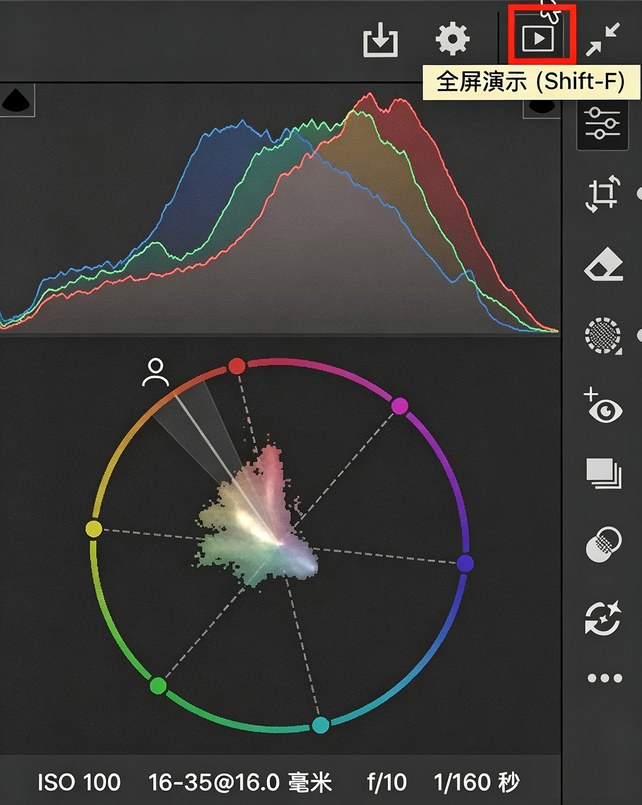Select the yellow hue point on wheel

pyautogui.click(x=94, y=528)
